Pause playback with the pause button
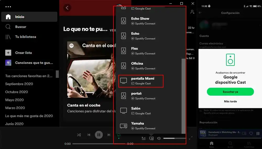262x149 pixels. coord(99,135)
